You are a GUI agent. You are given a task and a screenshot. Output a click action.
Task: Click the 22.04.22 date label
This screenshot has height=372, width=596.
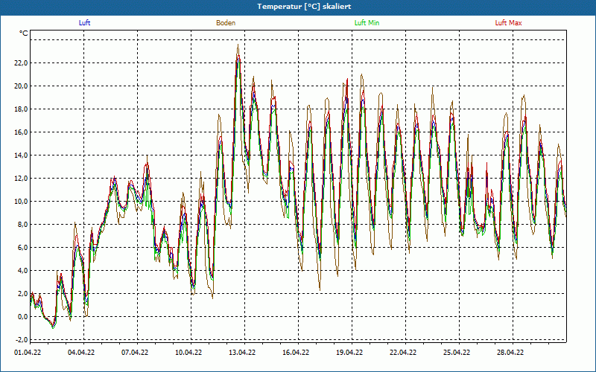[402, 352]
